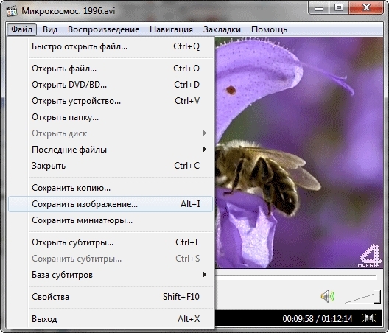This screenshot has height=333, width=389.
Task: Click the audio channel indicator in status bar
Action: tap(369, 318)
